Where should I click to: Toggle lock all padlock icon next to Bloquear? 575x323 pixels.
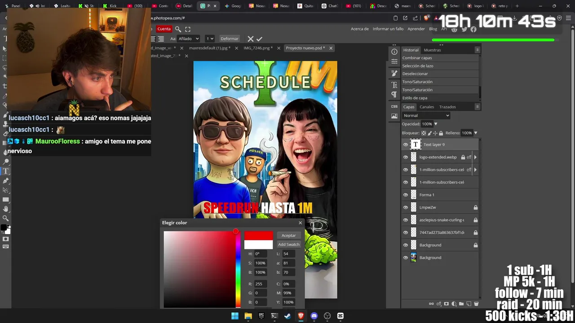tap(441, 133)
